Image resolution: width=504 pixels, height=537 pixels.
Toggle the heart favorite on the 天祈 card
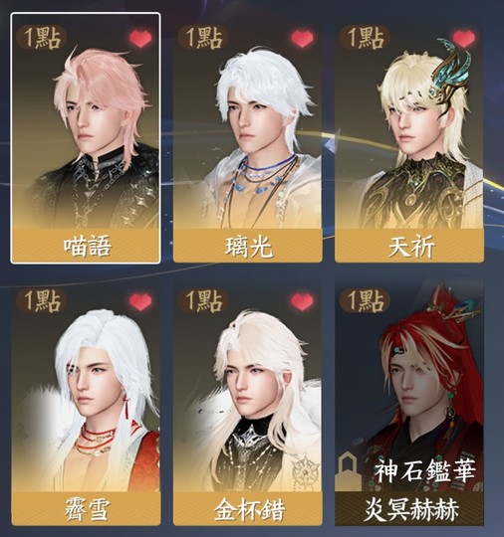464,39
